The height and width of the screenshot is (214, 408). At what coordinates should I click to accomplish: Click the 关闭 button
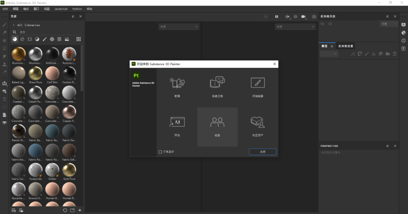pos(263,152)
